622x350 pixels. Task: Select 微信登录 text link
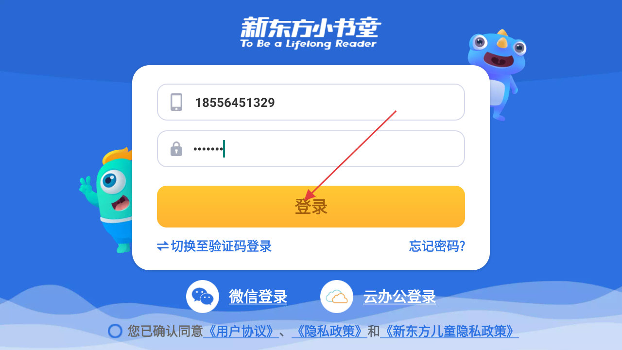click(258, 297)
